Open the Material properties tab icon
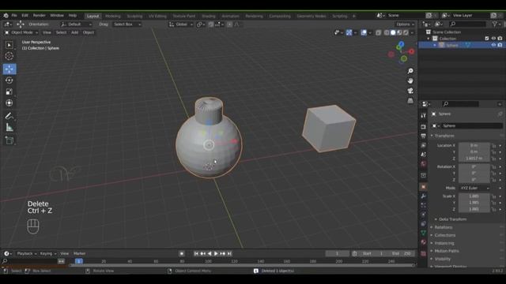Viewport: 506px width, 284px height. 424,242
